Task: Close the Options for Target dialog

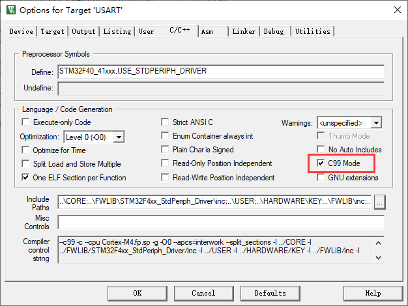Action: [x=396, y=10]
